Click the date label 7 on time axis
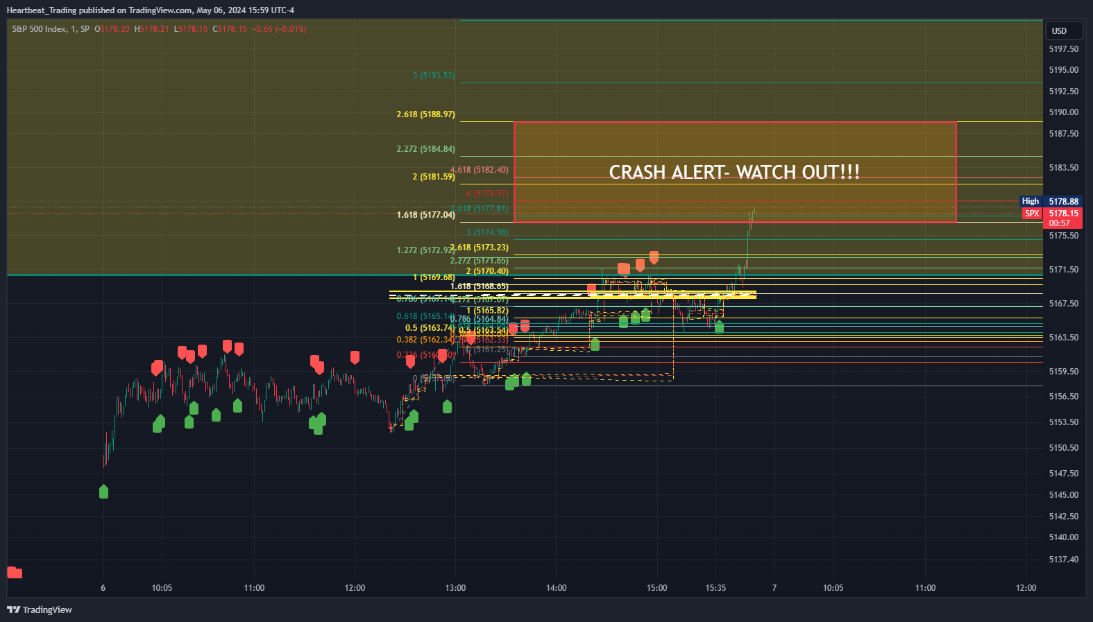Screen dimensions: 1093x622 tap(774, 588)
